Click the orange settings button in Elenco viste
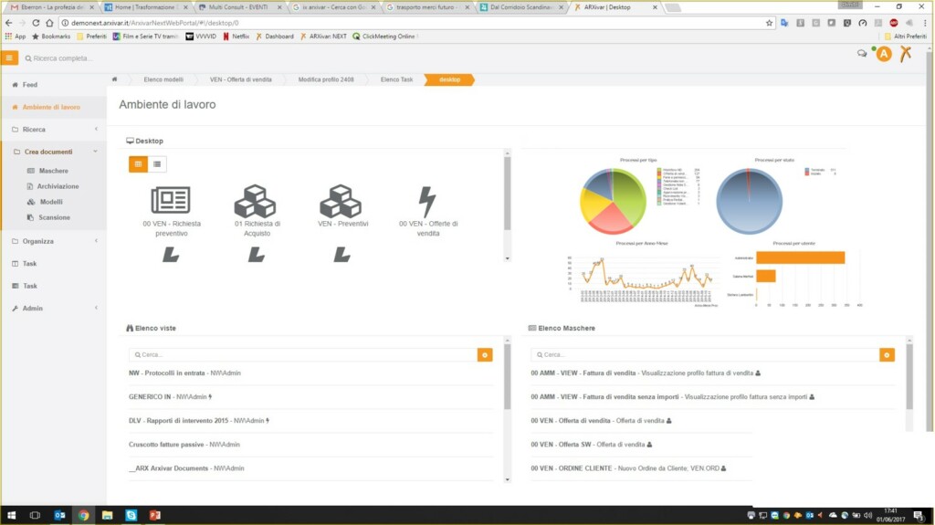The width and height of the screenshot is (935, 525). coord(485,354)
